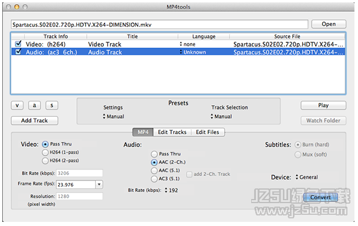This screenshot has height=226, width=358.
Task: Open the Frame Rate dropdown arrow
Action: coord(99,184)
